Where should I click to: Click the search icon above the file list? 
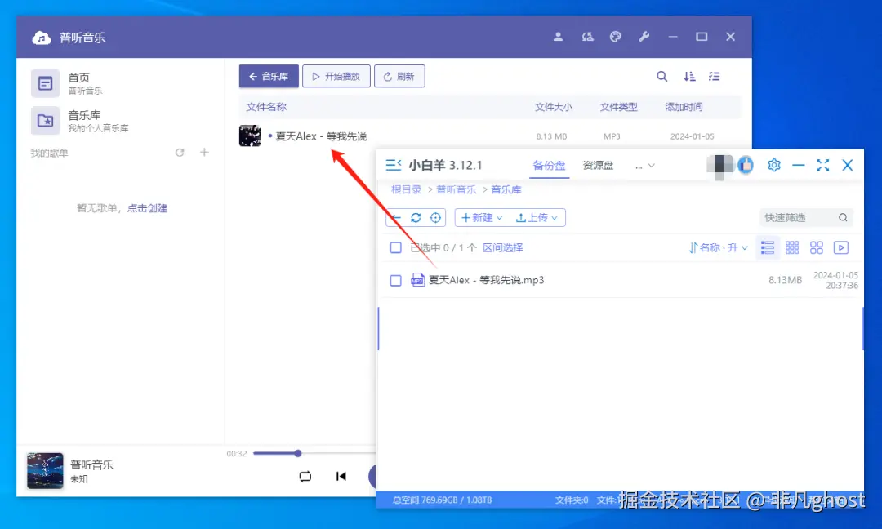[x=661, y=75]
